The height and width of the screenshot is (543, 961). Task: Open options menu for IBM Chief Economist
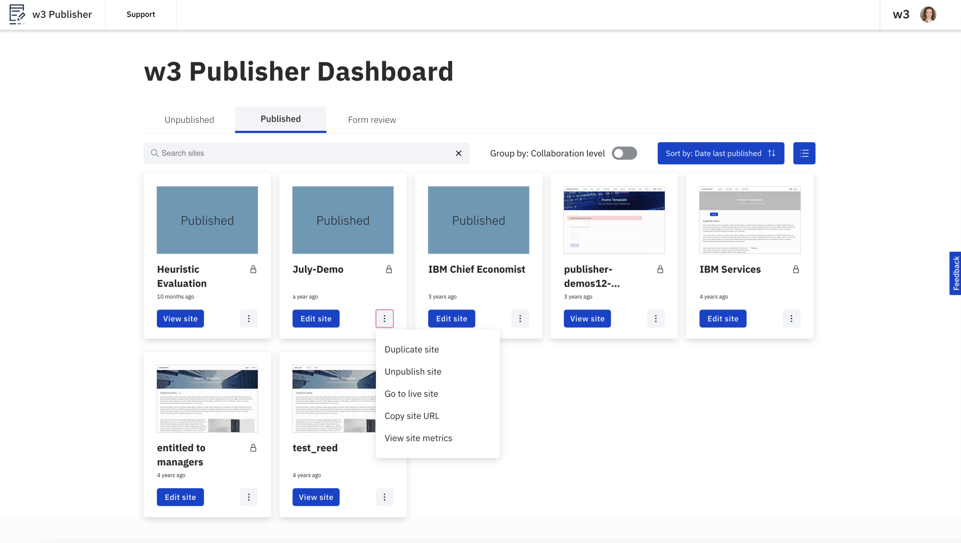[520, 318]
